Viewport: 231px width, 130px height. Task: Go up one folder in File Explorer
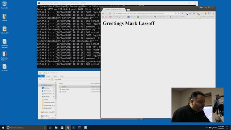pos(49,79)
